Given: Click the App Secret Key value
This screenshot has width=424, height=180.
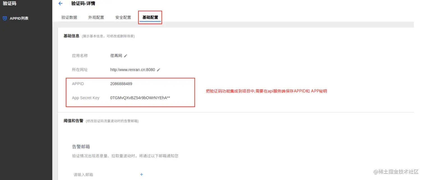Looking at the screenshot, I should [140, 98].
